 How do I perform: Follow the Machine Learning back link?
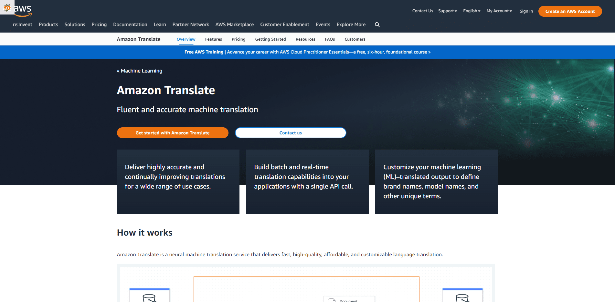[139, 71]
